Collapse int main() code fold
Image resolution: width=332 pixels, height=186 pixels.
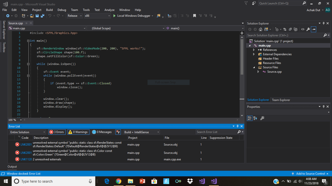tap(28, 41)
